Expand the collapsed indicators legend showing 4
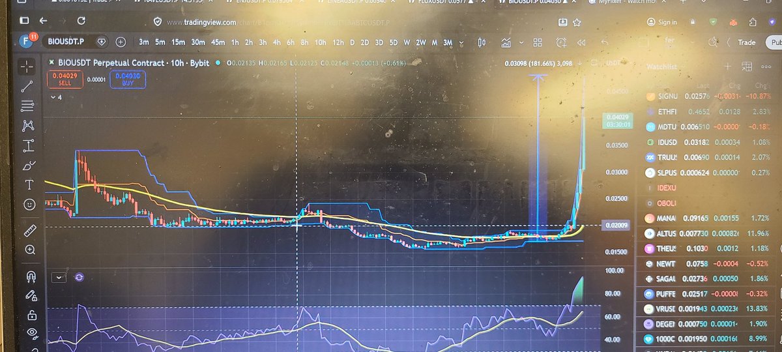The image size is (782, 352). 57,97
